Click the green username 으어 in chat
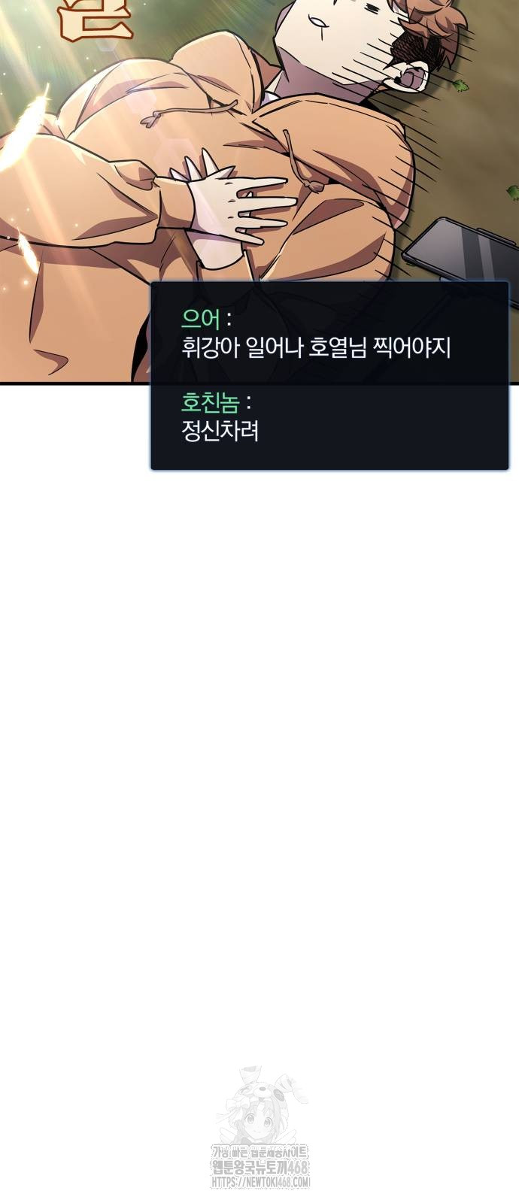The width and height of the screenshot is (519, 1203). (x=201, y=320)
